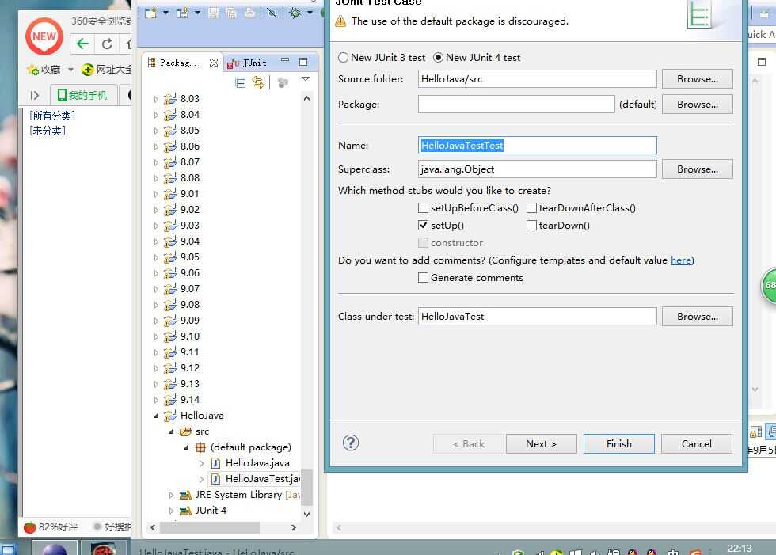Enable the tearDown() checkbox

[531, 225]
